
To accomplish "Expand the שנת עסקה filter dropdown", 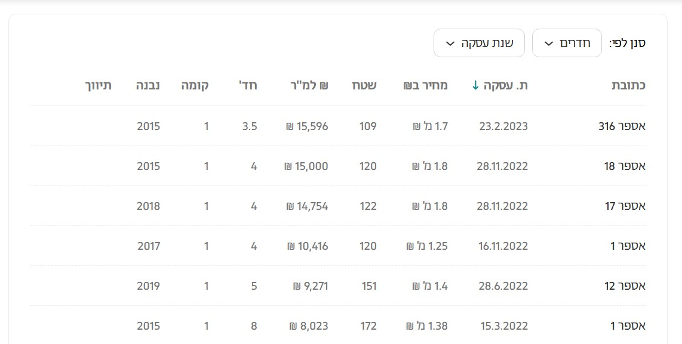I will pyautogui.click(x=479, y=43).
